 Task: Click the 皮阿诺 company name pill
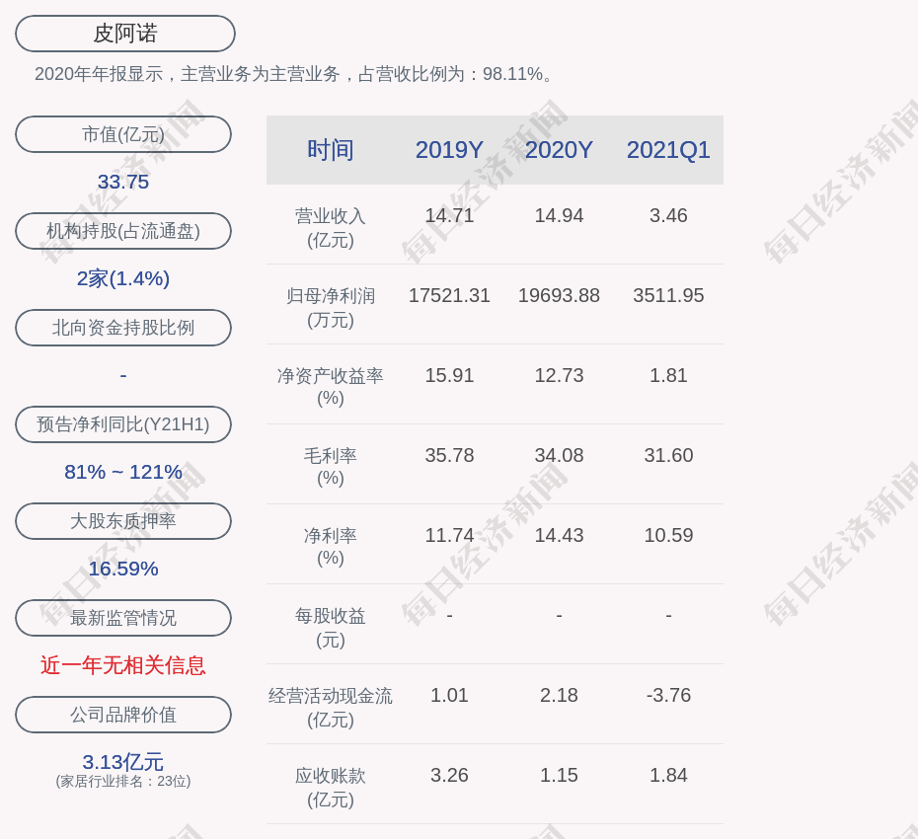tap(125, 34)
